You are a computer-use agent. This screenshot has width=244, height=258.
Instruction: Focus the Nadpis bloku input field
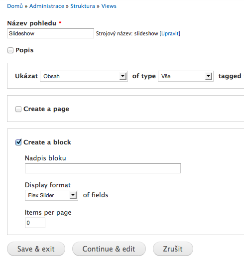[103, 168]
